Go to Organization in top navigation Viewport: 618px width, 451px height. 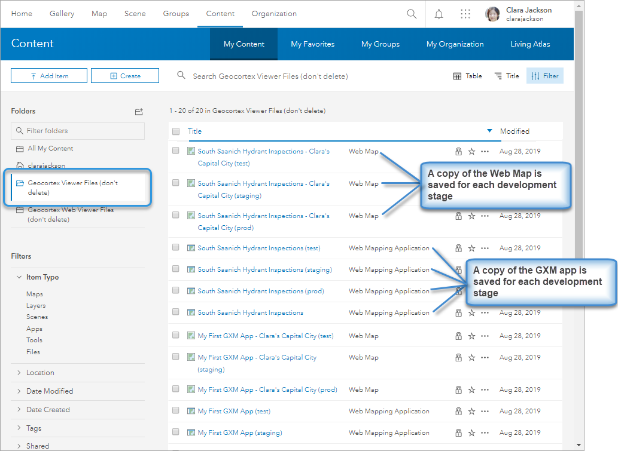(274, 14)
